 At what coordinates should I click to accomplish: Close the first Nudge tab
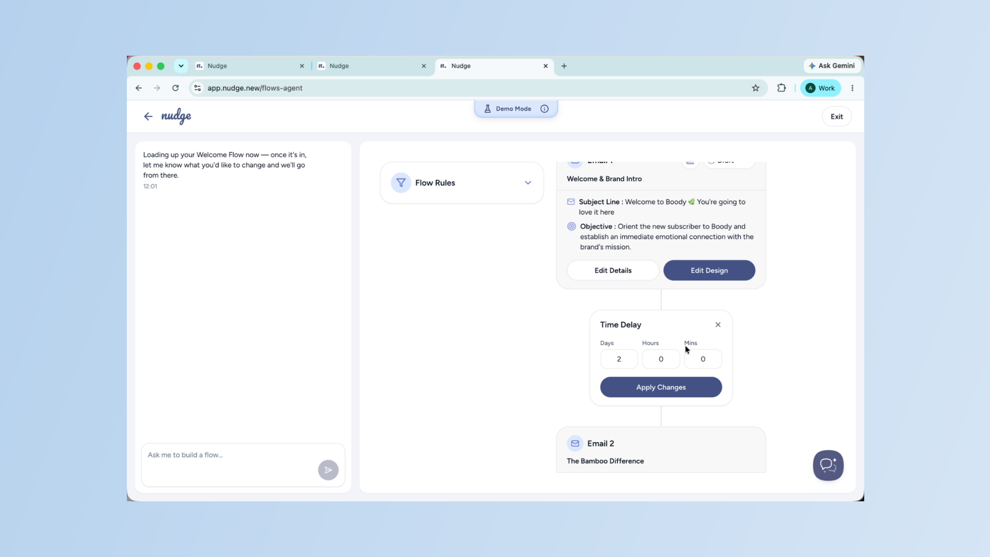(x=302, y=66)
